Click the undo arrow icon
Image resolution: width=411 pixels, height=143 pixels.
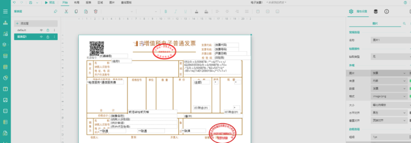(14, 3)
